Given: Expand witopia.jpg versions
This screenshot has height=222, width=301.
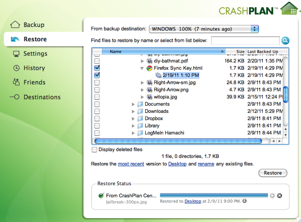Looking at the screenshot, I should [142, 97].
